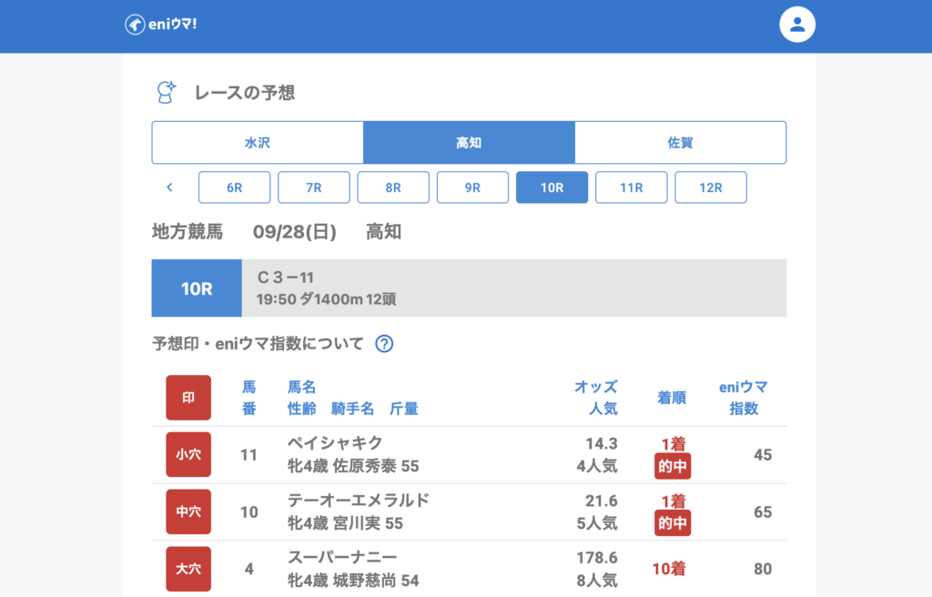Select race 11R
The height and width of the screenshot is (597, 932).
coord(631,187)
